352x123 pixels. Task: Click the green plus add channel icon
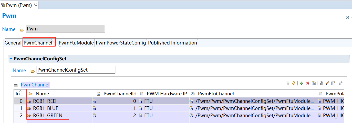(x=302, y=83)
